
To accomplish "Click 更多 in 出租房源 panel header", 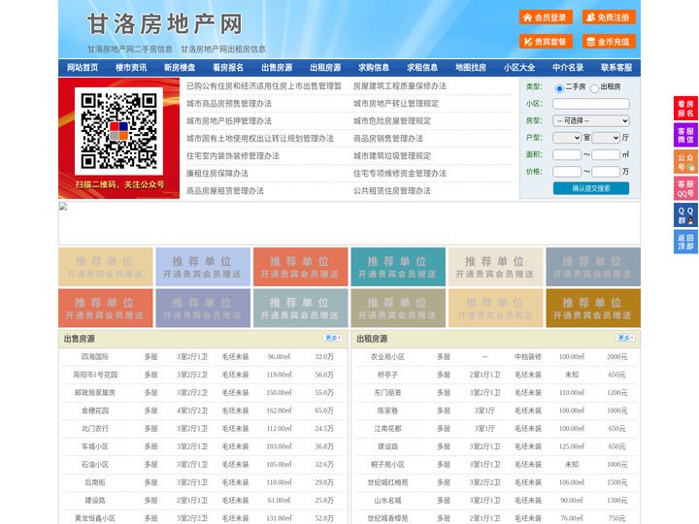I will (625, 339).
